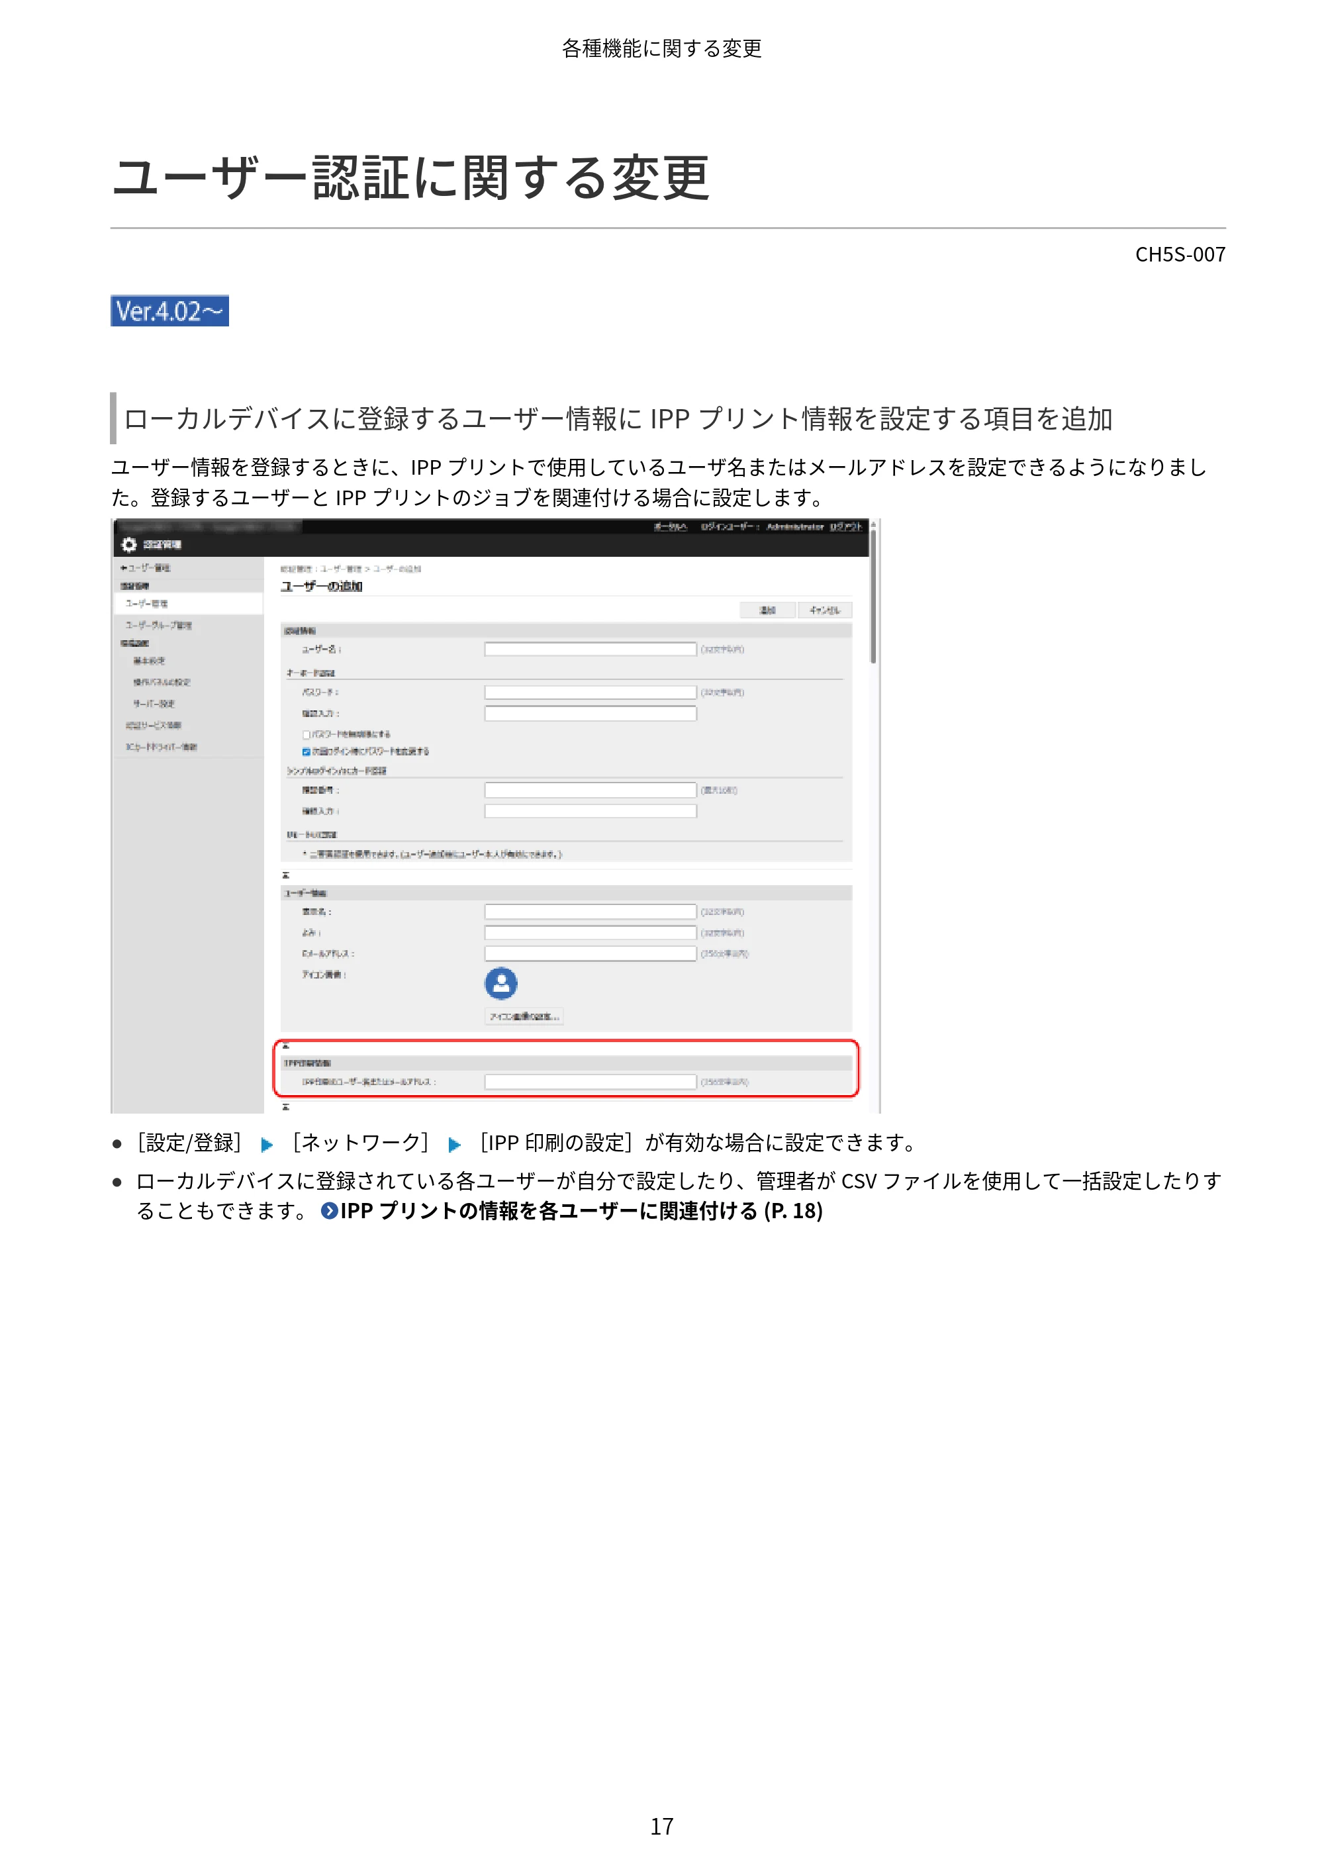Image resolution: width=1324 pixels, height=1873 pixels.
Task: Select 基本設定 in the sidebar
Action: pos(150,661)
